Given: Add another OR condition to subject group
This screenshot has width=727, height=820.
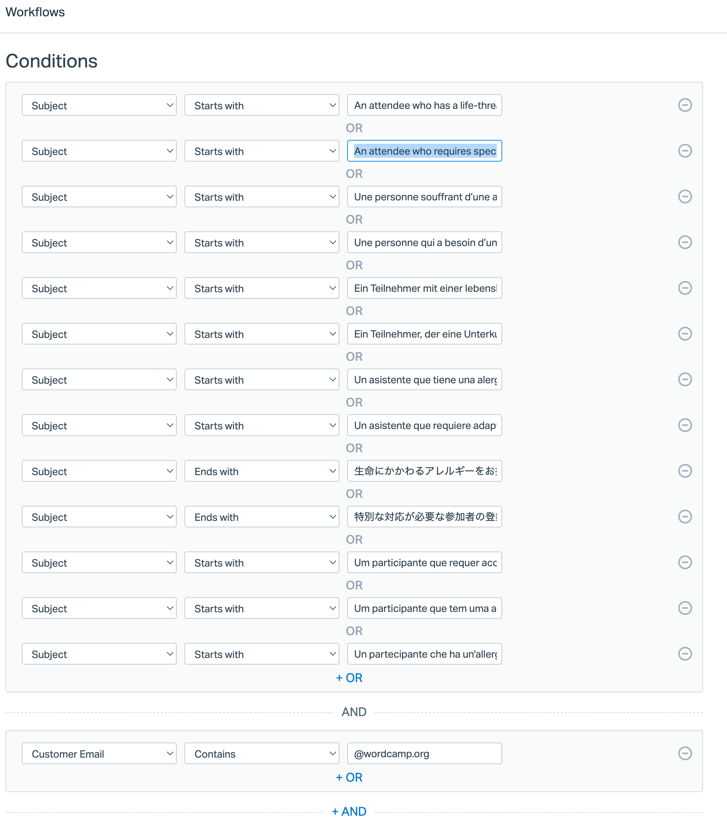Looking at the screenshot, I should point(349,677).
